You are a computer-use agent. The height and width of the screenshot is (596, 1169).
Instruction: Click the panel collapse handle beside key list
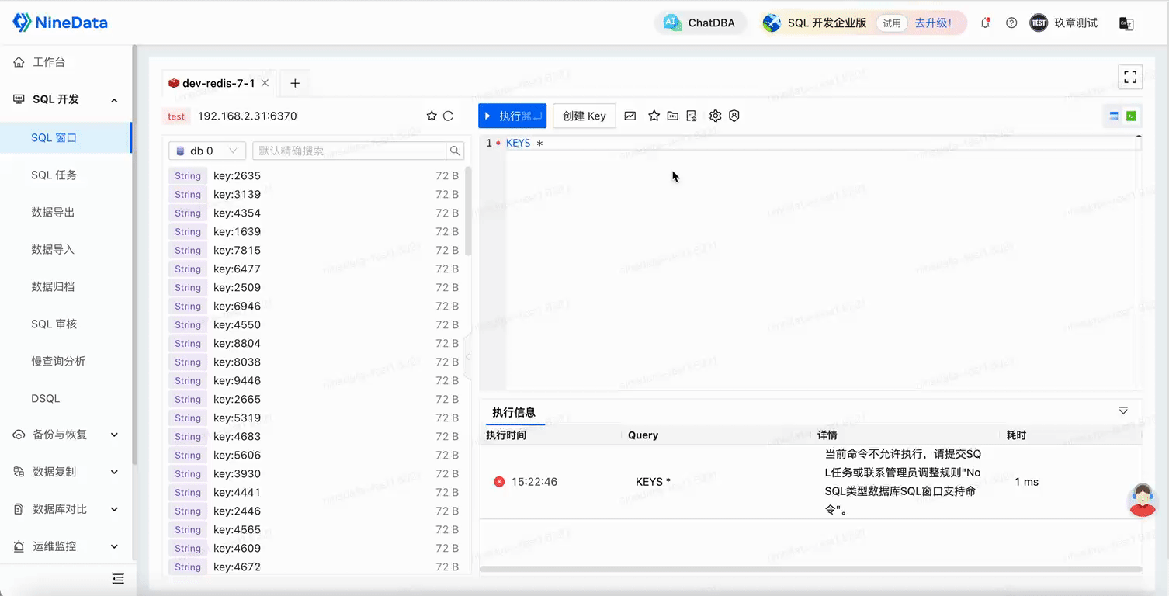tap(467, 357)
